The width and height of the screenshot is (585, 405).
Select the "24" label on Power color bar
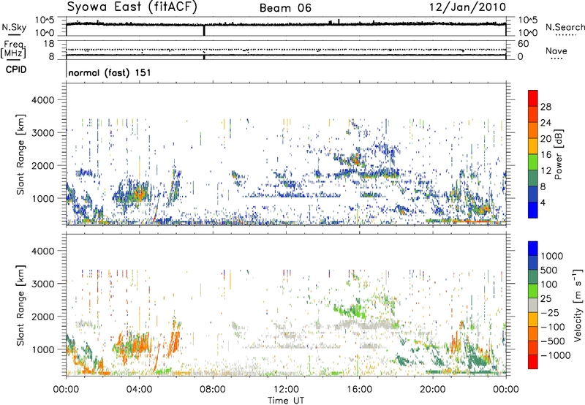pyautogui.click(x=546, y=123)
